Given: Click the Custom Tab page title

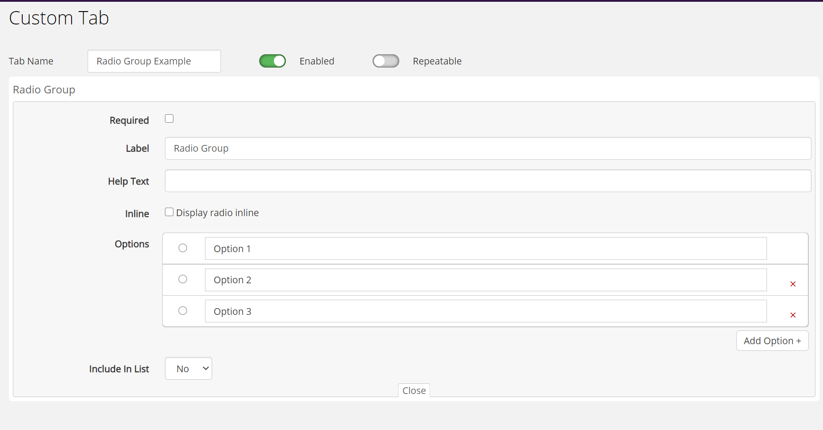Looking at the screenshot, I should (59, 18).
